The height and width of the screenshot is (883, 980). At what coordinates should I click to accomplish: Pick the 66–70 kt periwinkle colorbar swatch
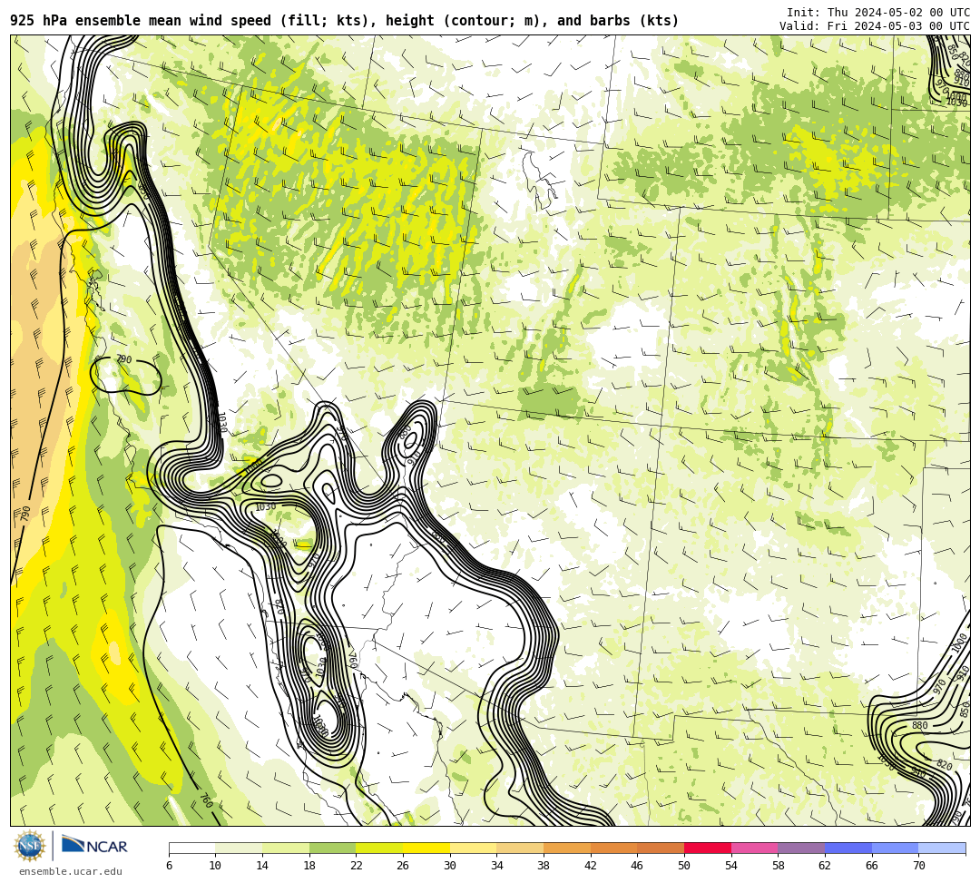tap(895, 848)
